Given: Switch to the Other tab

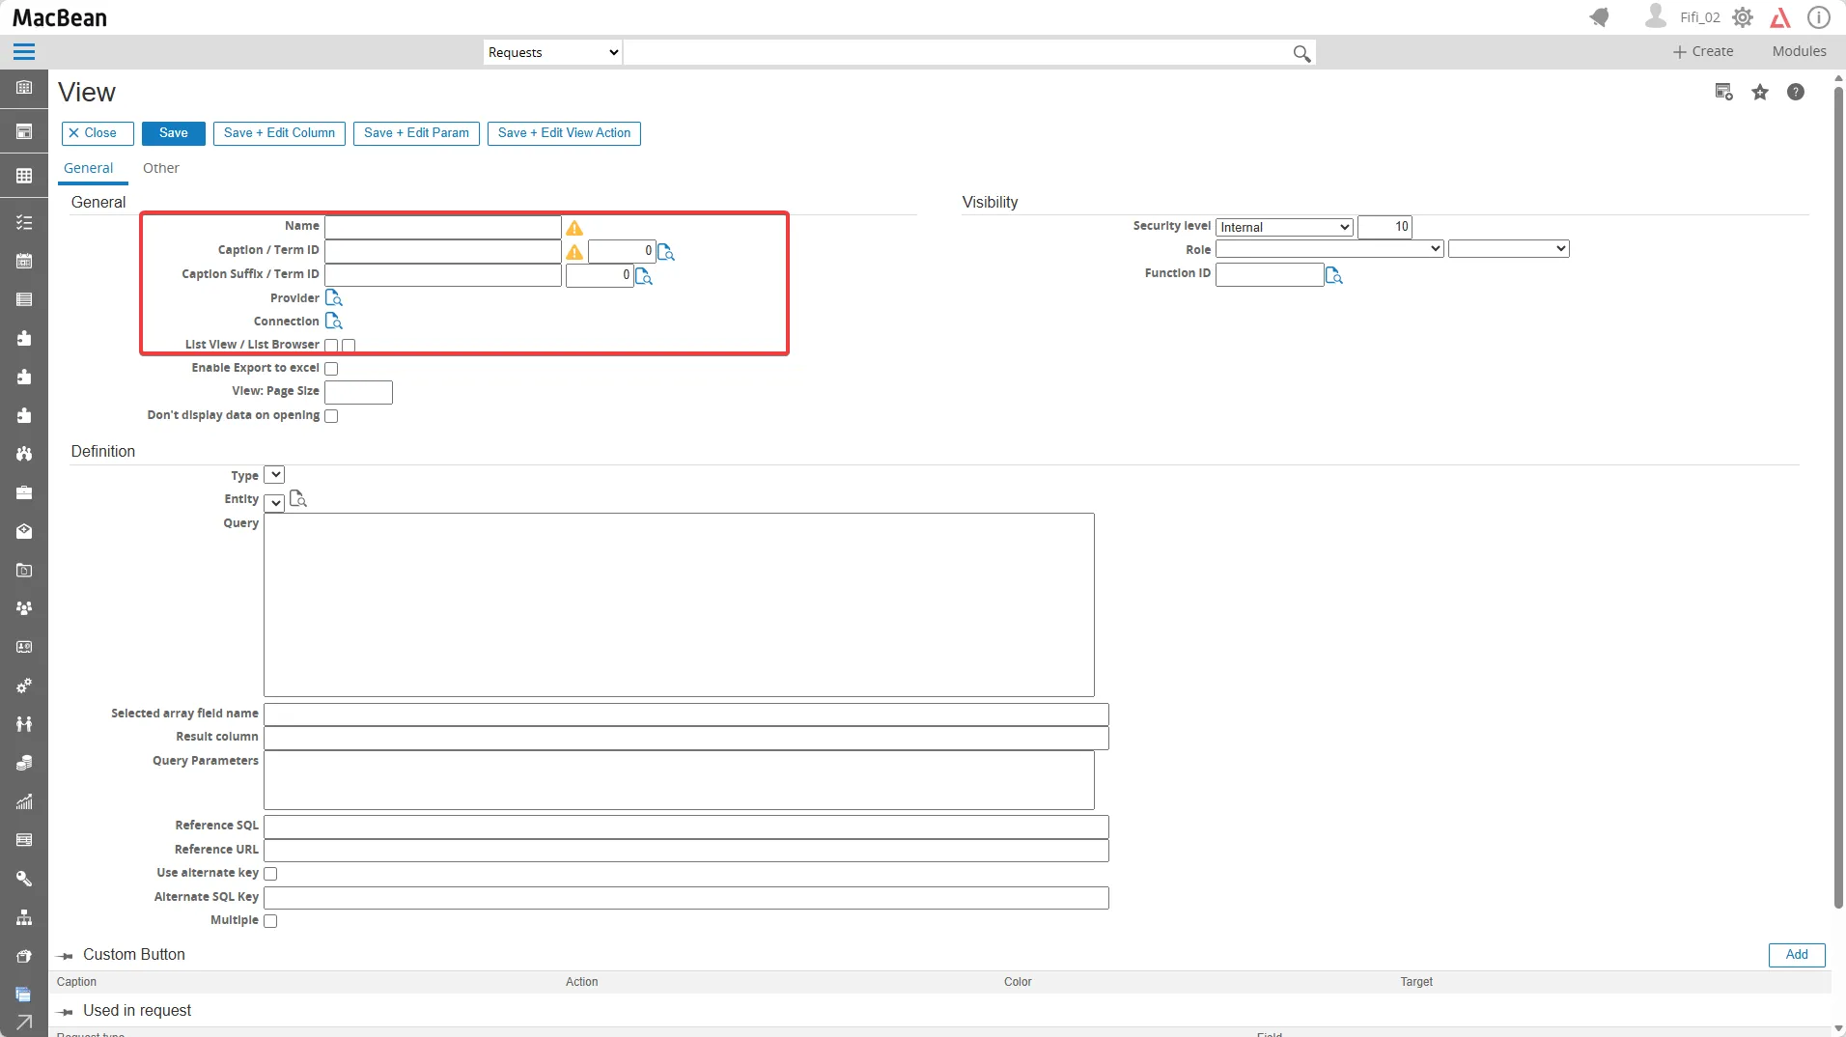Looking at the screenshot, I should pyautogui.click(x=161, y=168).
